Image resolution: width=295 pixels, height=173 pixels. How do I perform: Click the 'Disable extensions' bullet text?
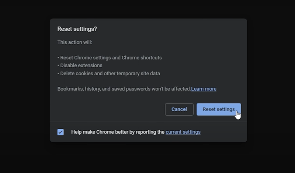point(80,66)
